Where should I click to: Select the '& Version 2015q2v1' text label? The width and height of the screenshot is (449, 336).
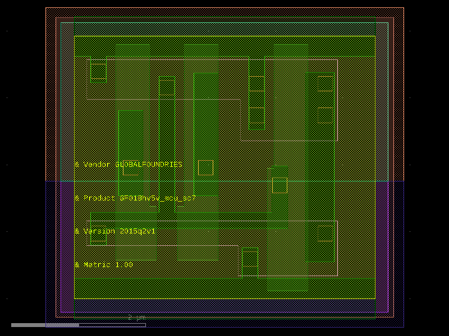pos(115,231)
